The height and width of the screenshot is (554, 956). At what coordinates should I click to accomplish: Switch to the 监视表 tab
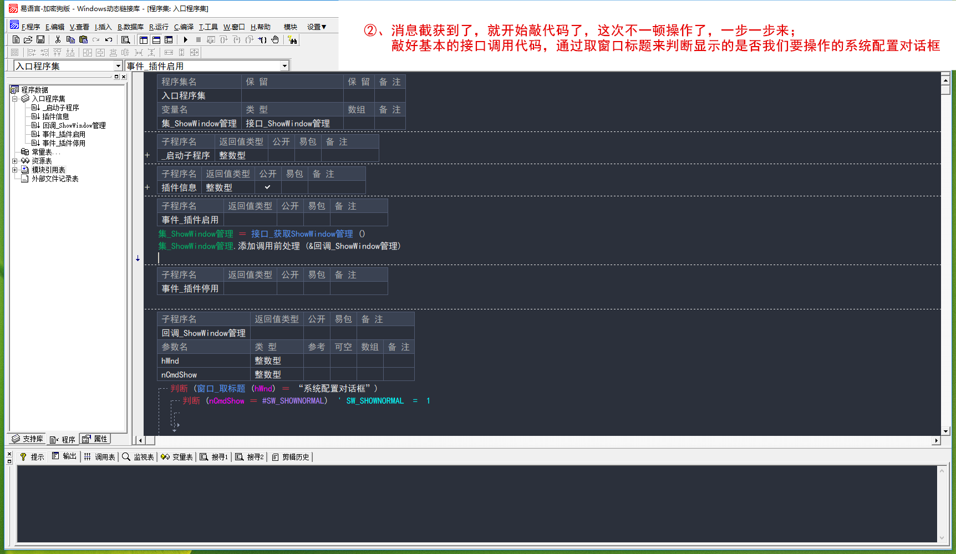(x=138, y=457)
